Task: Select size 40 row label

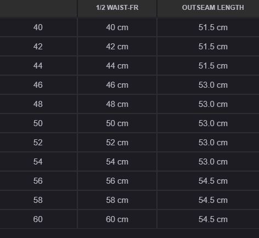Action: coord(38,27)
